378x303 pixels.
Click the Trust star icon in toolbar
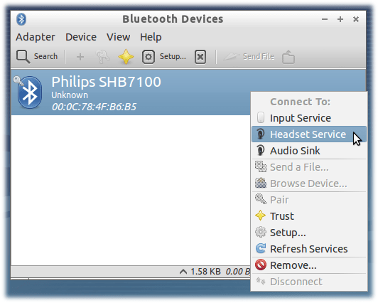[x=126, y=57]
